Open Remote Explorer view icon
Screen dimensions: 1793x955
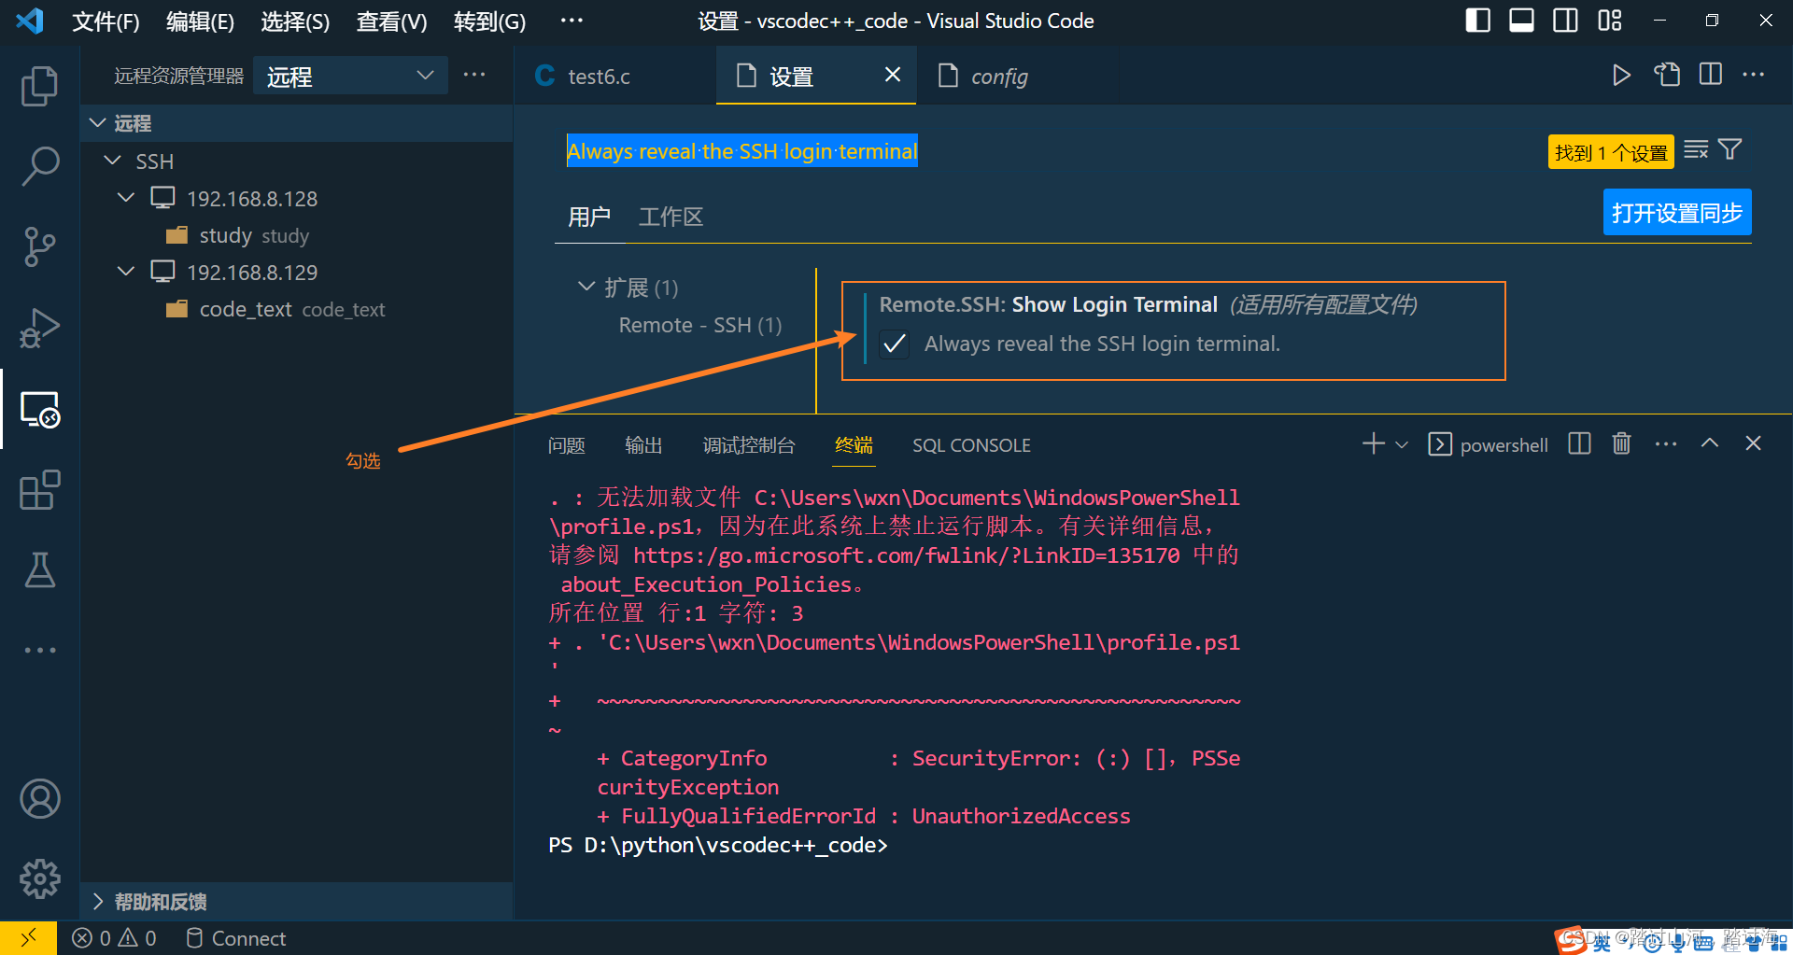[39, 409]
